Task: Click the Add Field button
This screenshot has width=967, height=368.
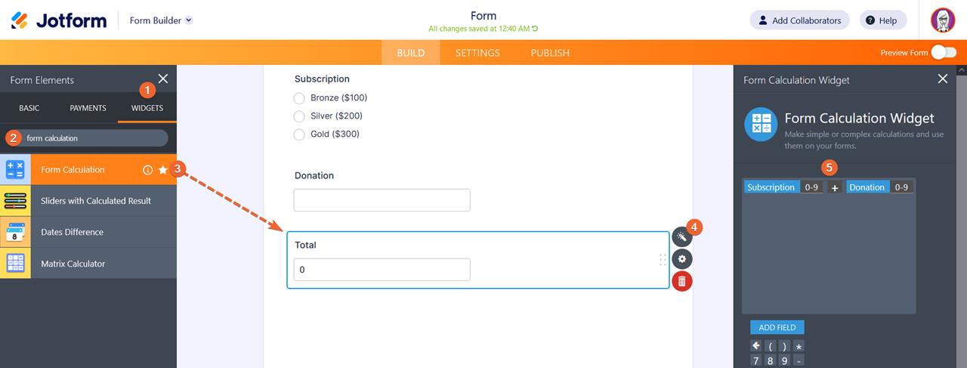Action: 777,327
